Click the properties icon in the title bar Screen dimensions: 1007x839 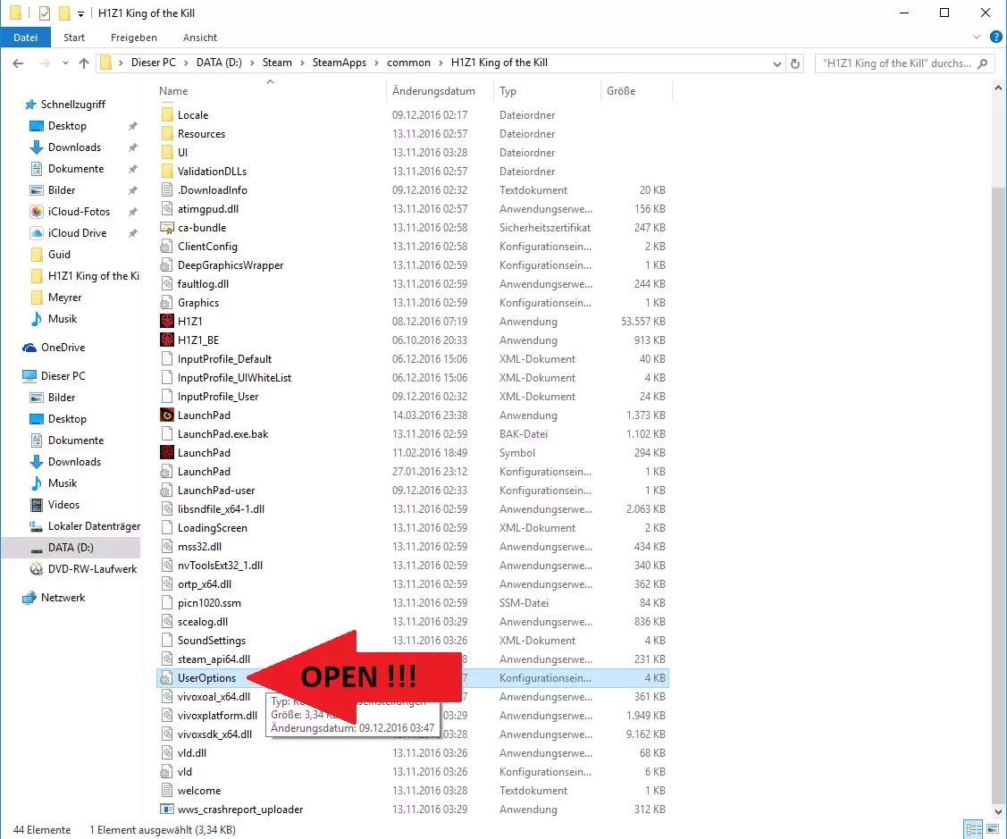[x=45, y=13]
